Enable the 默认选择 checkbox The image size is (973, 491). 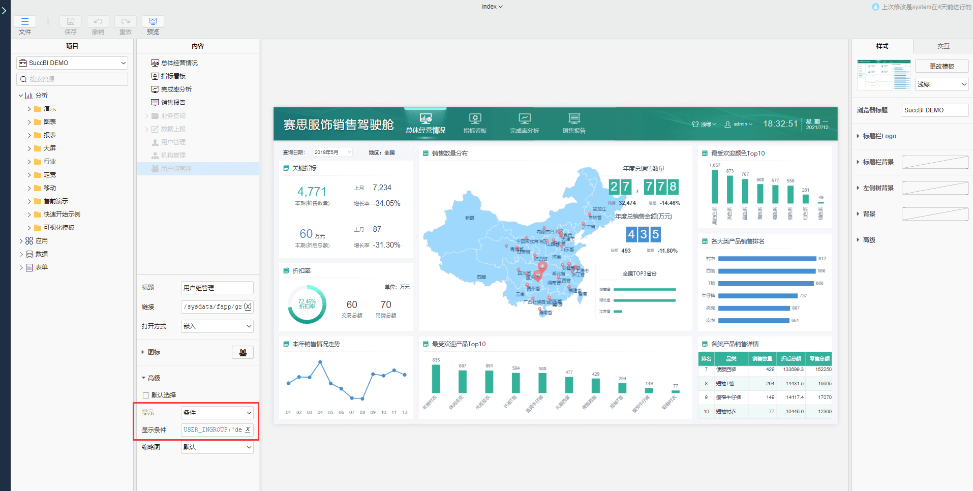pos(145,395)
